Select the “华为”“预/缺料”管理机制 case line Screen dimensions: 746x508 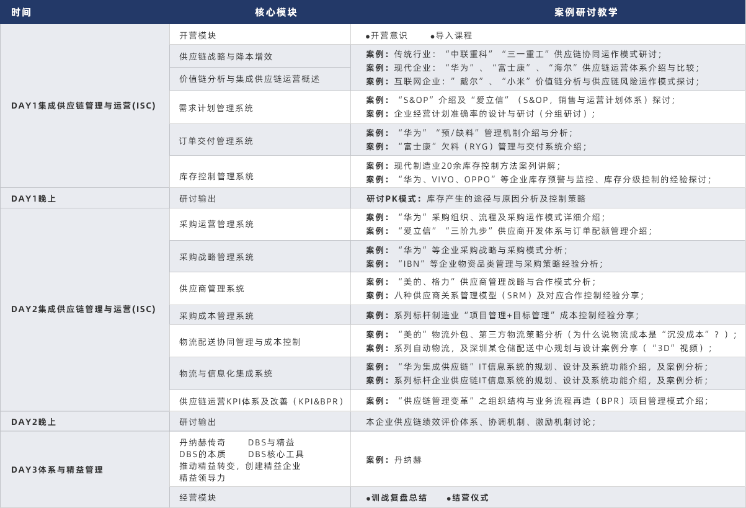point(469,133)
